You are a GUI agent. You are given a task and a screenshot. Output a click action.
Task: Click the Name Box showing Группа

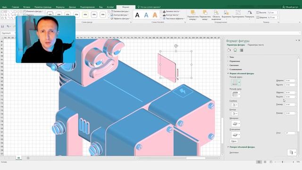point(8,33)
